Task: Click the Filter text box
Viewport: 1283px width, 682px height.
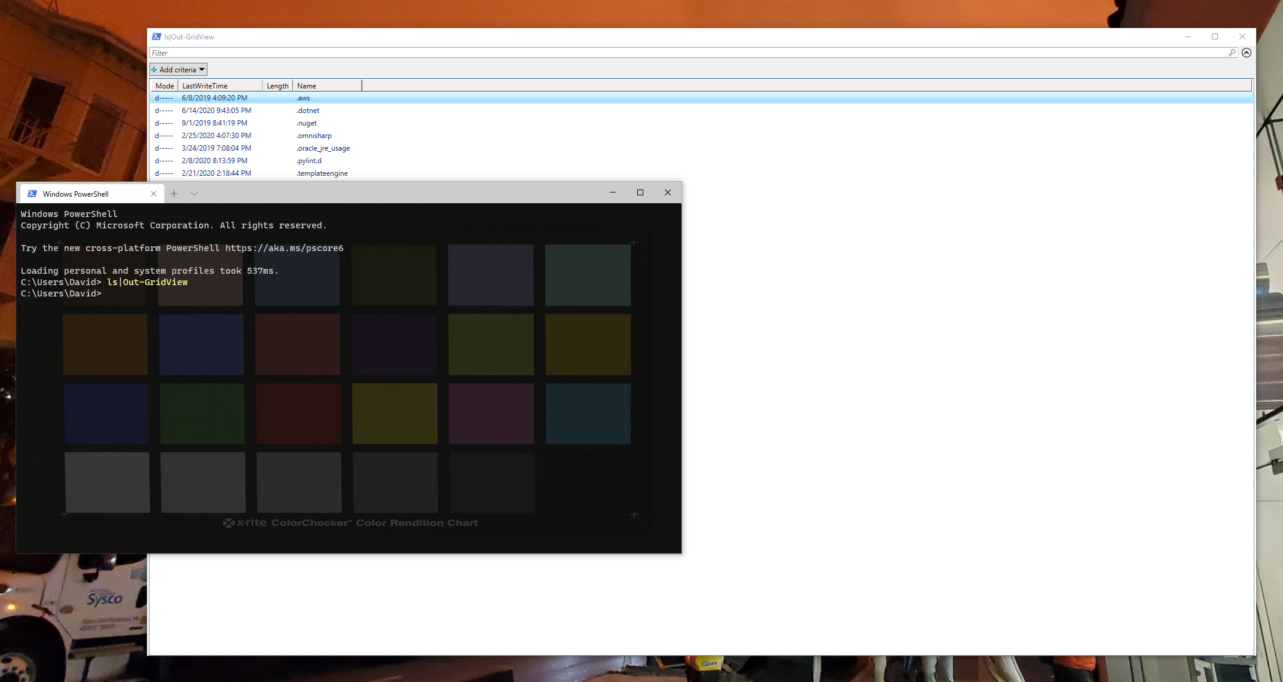Action: (658, 53)
